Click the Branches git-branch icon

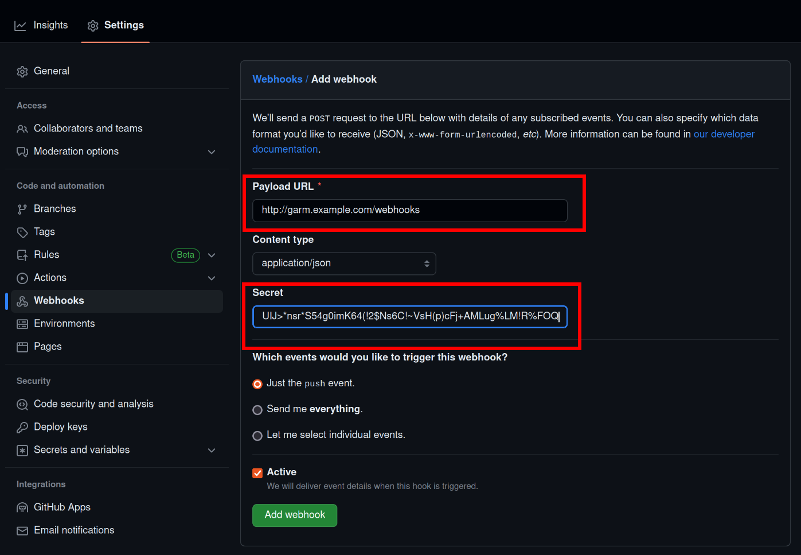[x=22, y=209]
